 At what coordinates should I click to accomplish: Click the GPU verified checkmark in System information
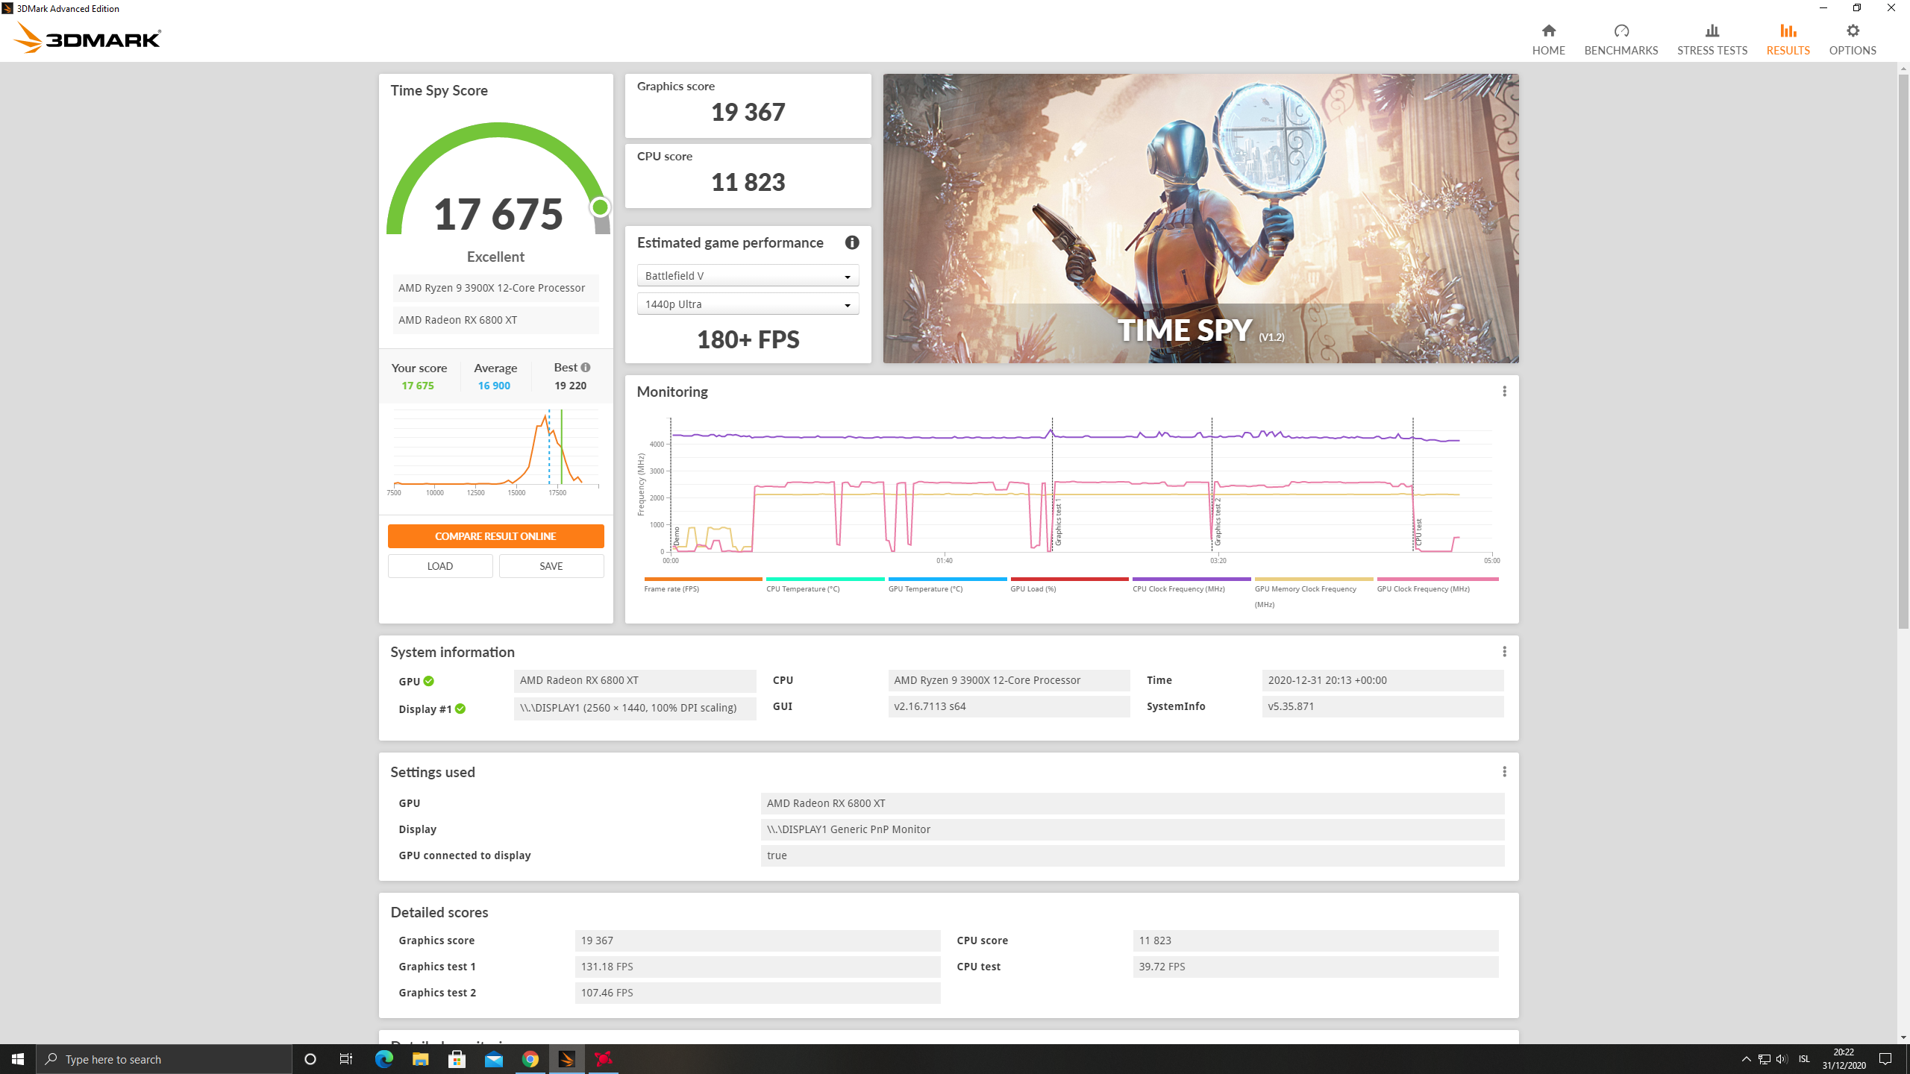pyautogui.click(x=429, y=680)
